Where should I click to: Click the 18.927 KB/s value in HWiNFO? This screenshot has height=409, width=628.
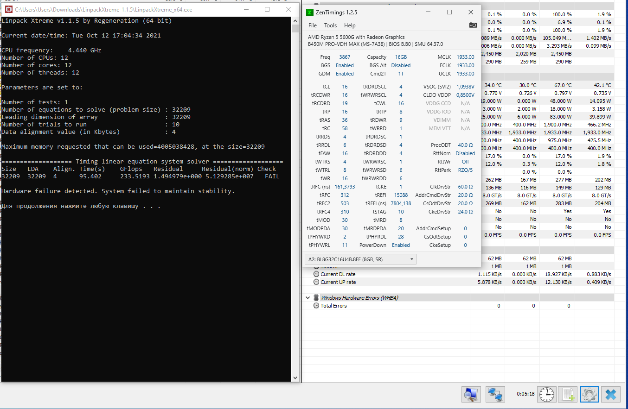(x=558, y=274)
